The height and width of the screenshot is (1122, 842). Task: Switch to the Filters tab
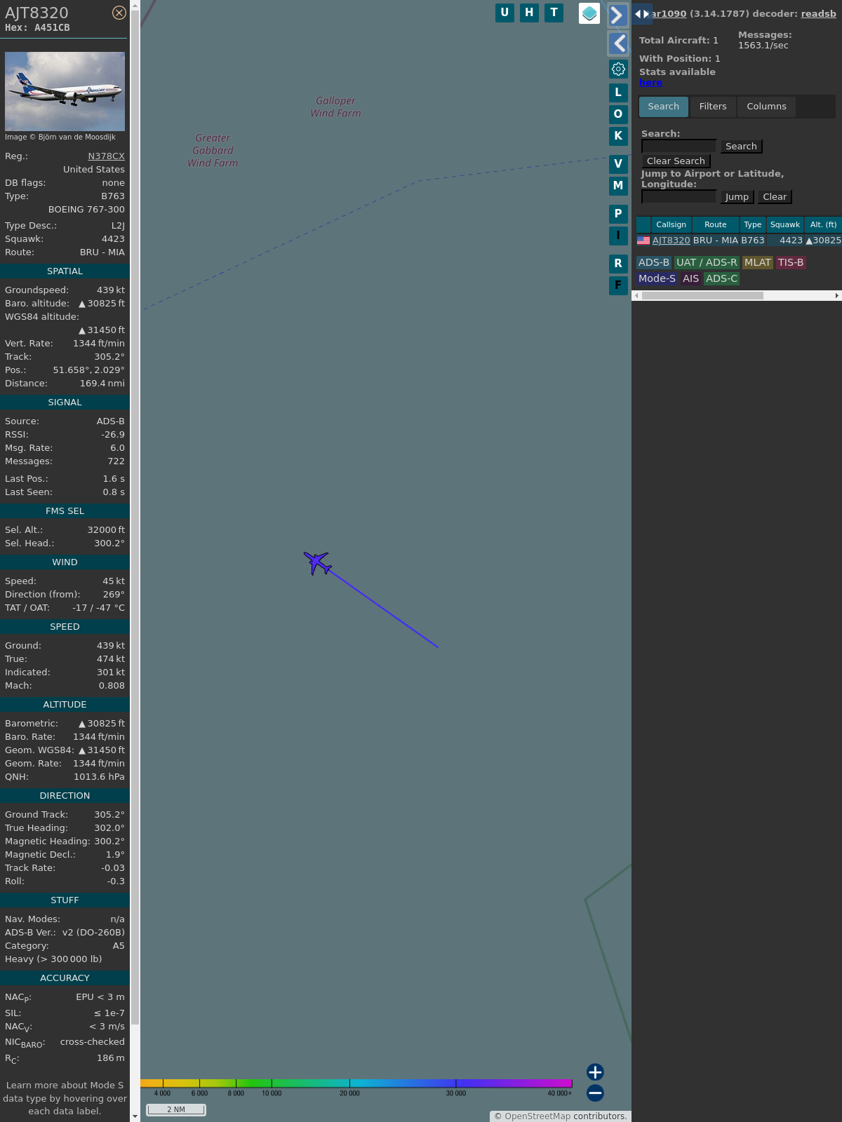(x=712, y=107)
